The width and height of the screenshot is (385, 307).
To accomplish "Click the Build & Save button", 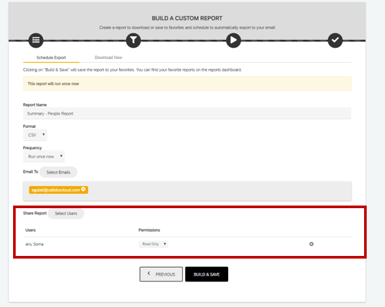I will (x=207, y=274).
